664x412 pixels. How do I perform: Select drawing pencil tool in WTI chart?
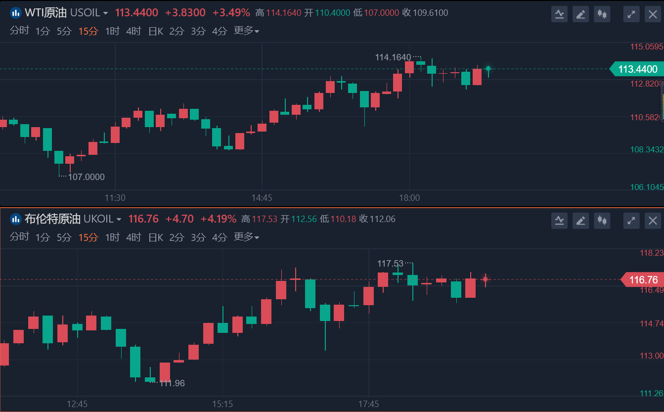581,14
